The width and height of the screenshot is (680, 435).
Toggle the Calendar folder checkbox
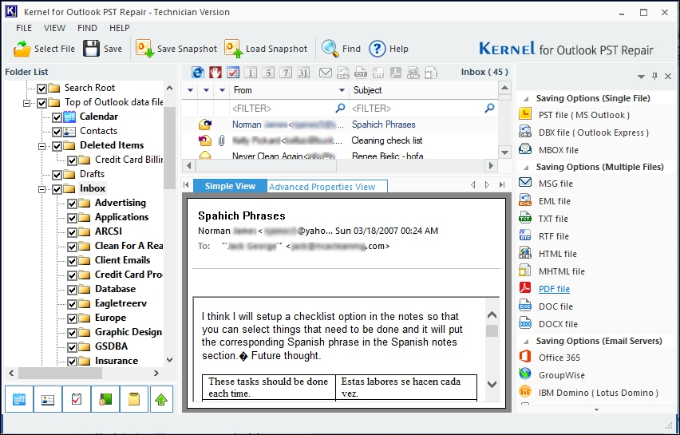tap(57, 117)
